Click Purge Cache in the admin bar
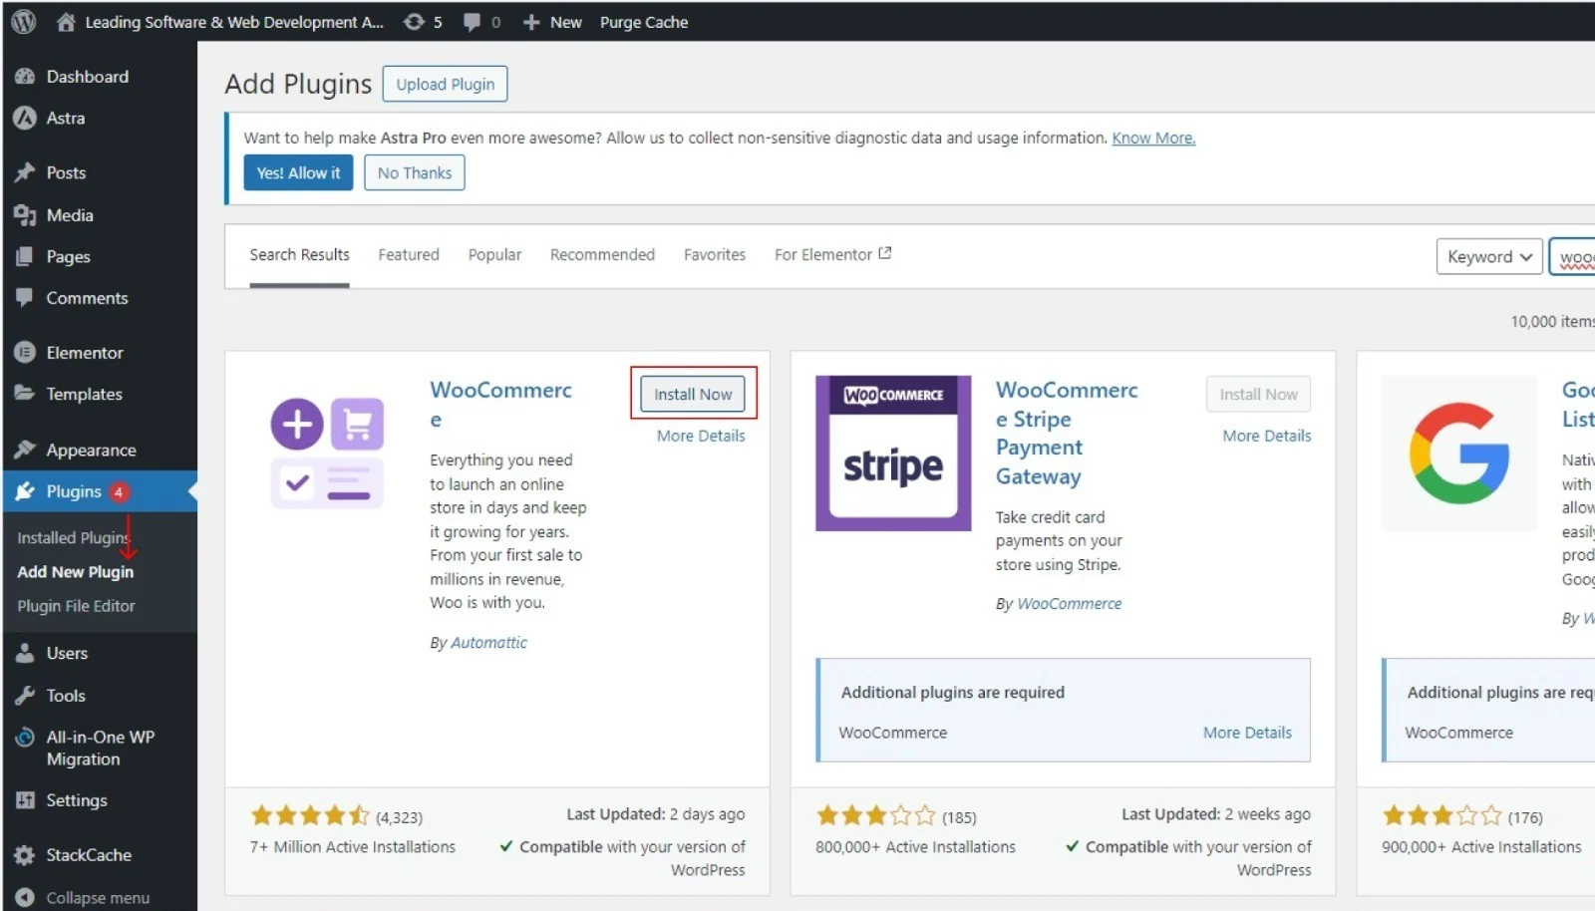This screenshot has height=911, width=1595. pos(644,22)
